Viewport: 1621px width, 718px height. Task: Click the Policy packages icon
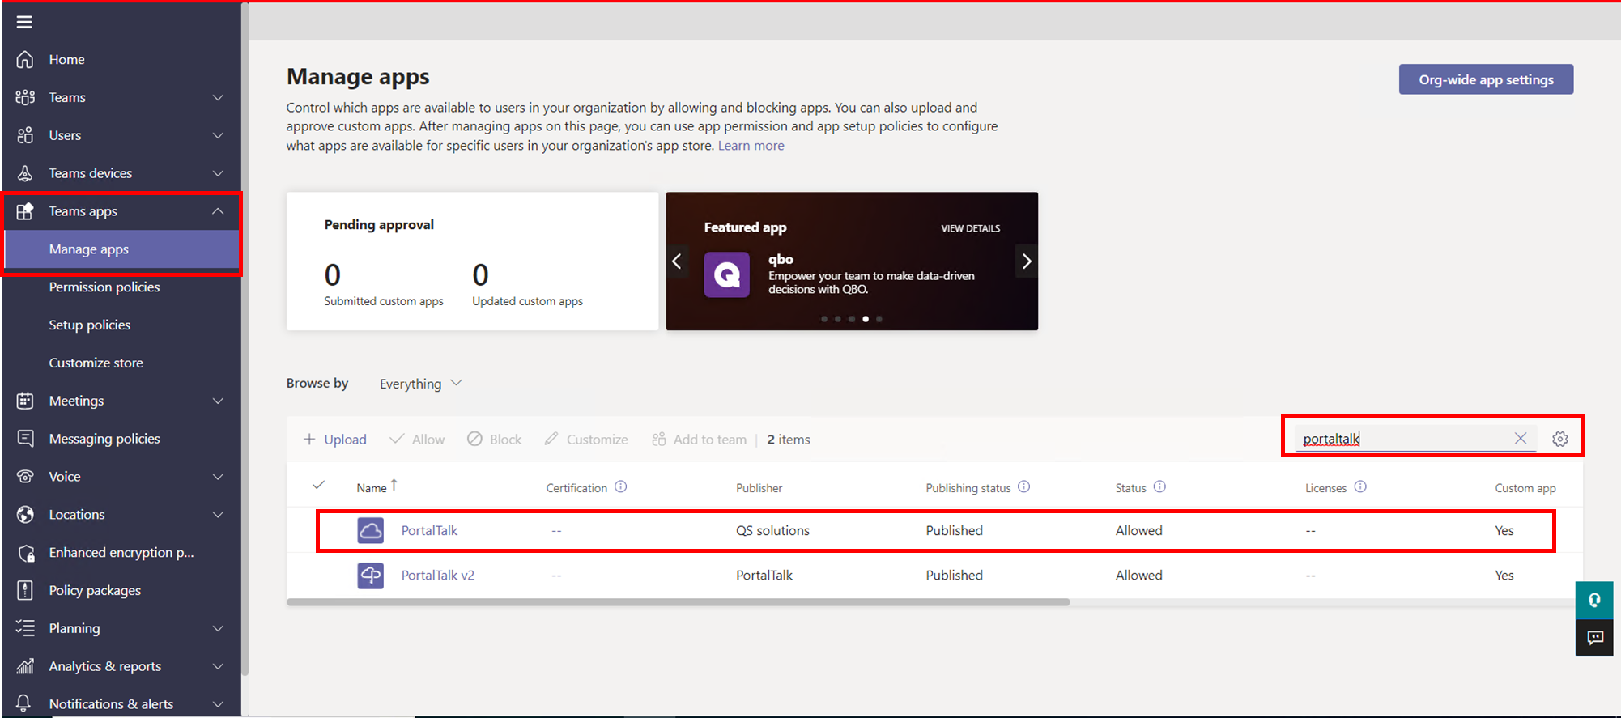(25, 590)
